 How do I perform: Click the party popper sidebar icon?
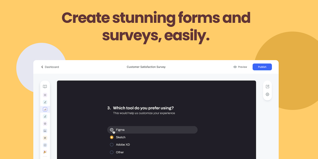(x=45, y=152)
